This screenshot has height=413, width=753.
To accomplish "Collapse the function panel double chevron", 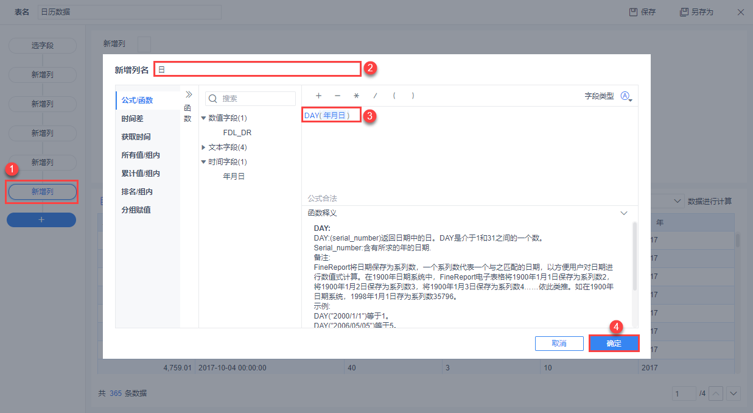I will pos(189,94).
